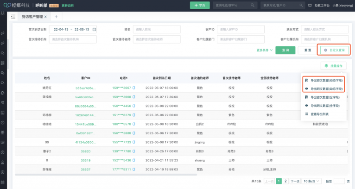Copy phone number 186****5578
The height and width of the screenshot is (189, 355).
click(x=134, y=124)
